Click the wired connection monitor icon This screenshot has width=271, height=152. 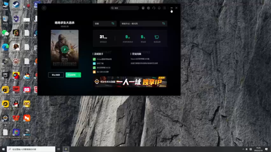coord(157,37)
